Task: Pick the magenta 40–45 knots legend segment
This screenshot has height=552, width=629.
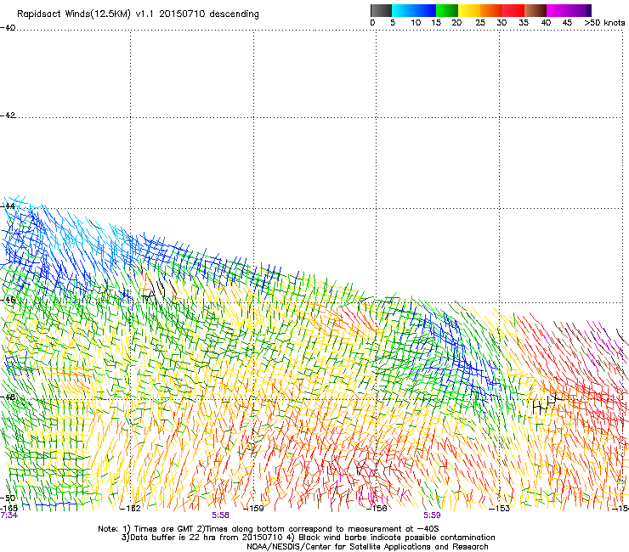Action: 558,10
